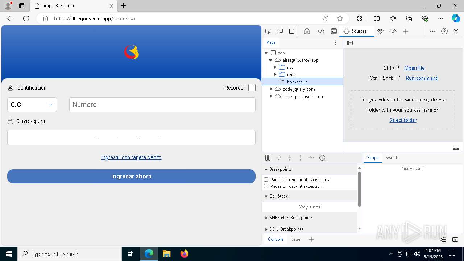Enable Pause on caught exceptions
The width and height of the screenshot is (464, 261).
pos(266,186)
